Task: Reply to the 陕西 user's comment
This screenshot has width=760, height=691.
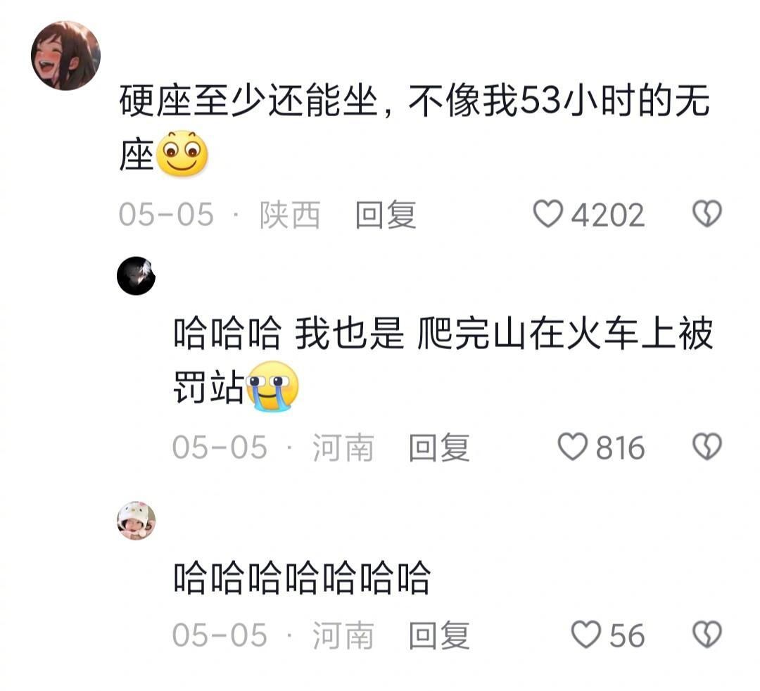Action: (x=386, y=215)
